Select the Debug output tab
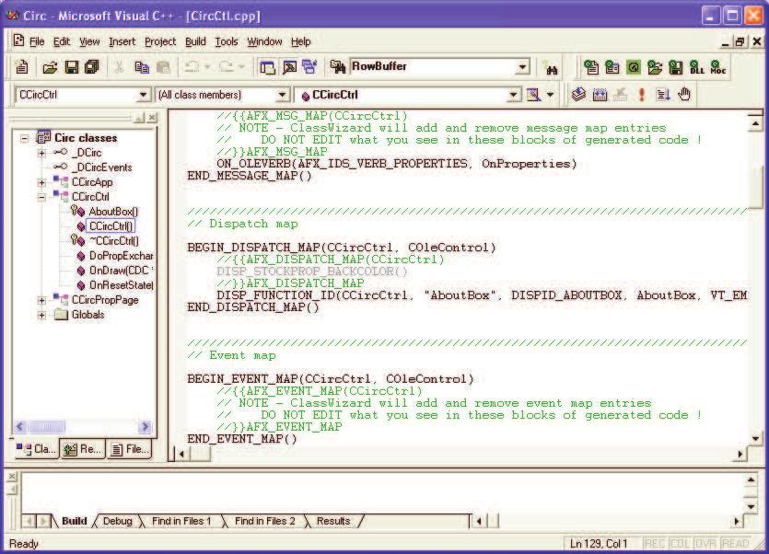Viewport: 769px width, 554px height. [118, 521]
